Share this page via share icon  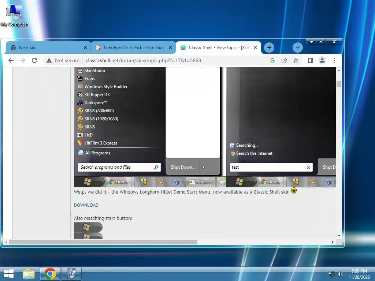pos(284,60)
